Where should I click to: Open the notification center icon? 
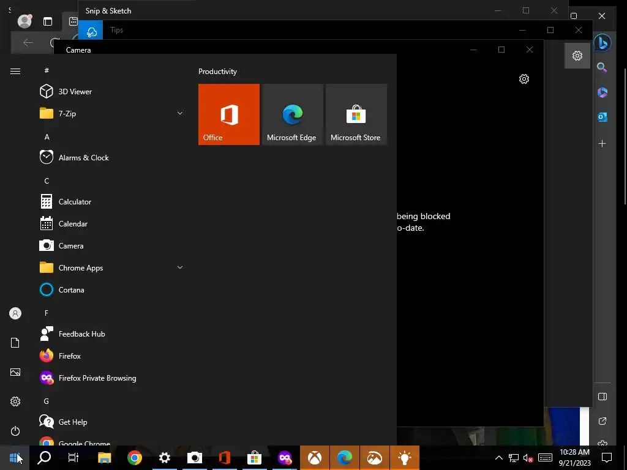(x=607, y=458)
